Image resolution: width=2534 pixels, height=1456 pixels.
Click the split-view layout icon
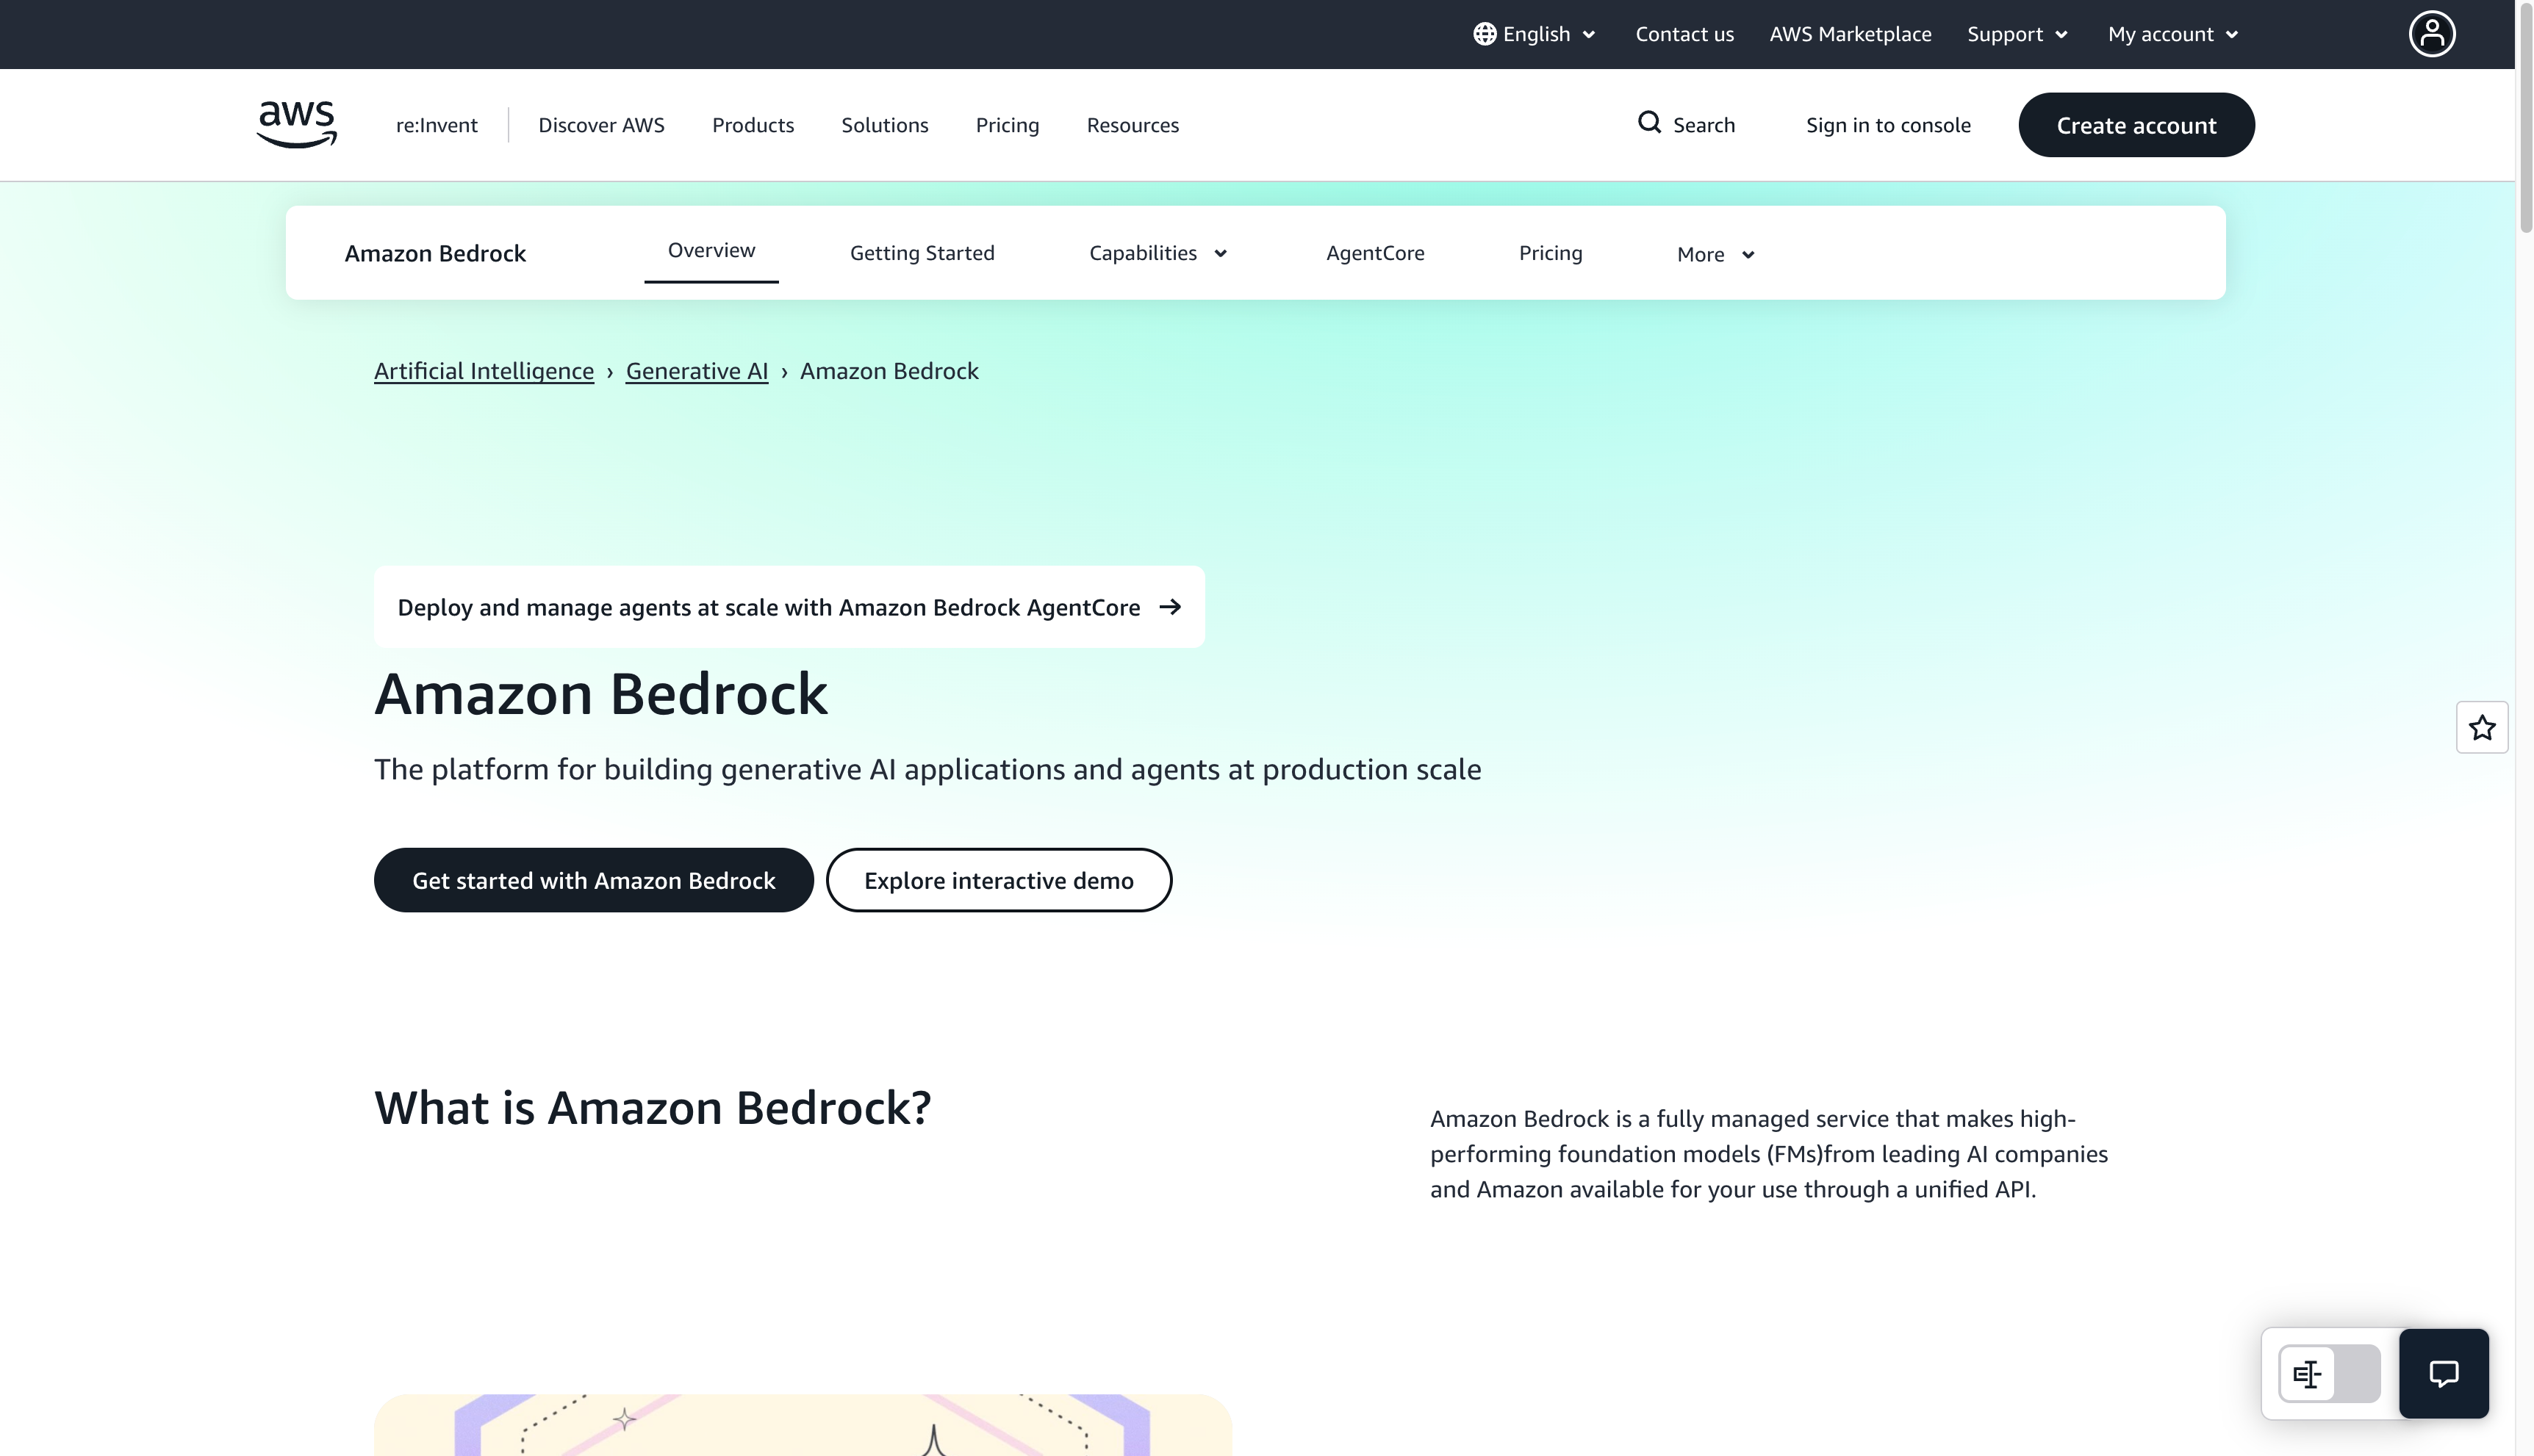[2308, 1373]
